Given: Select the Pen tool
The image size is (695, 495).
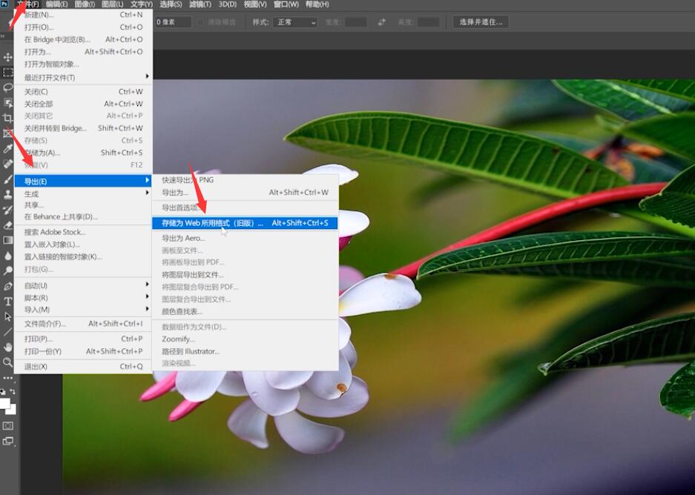Looking at the screenshot, I should [x=7, y=286].
